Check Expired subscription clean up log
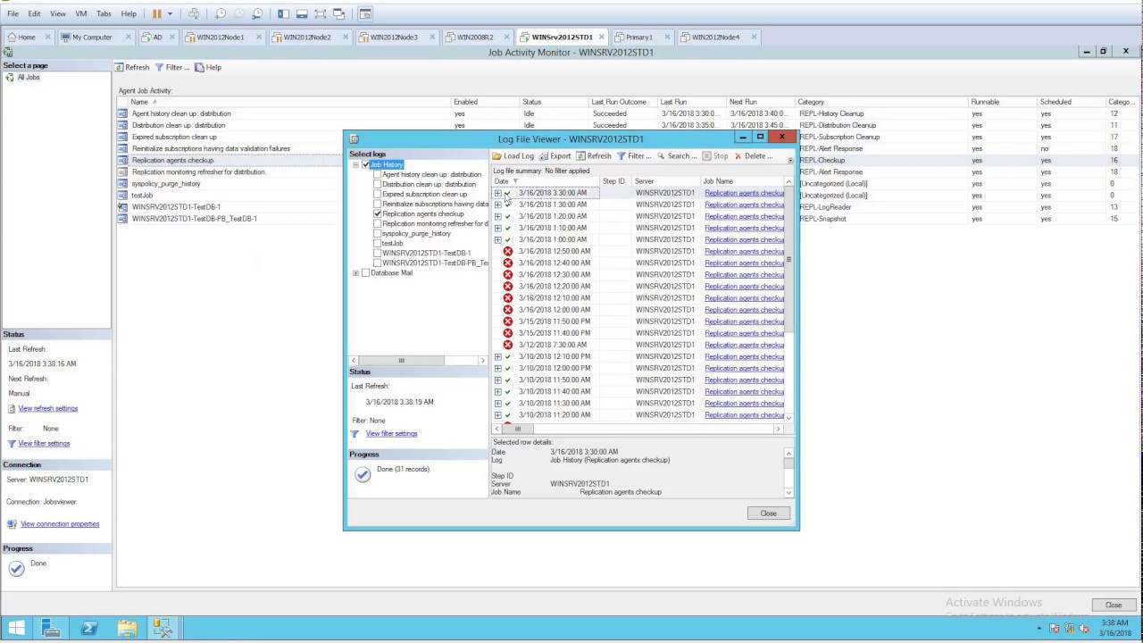 [377, 194]
